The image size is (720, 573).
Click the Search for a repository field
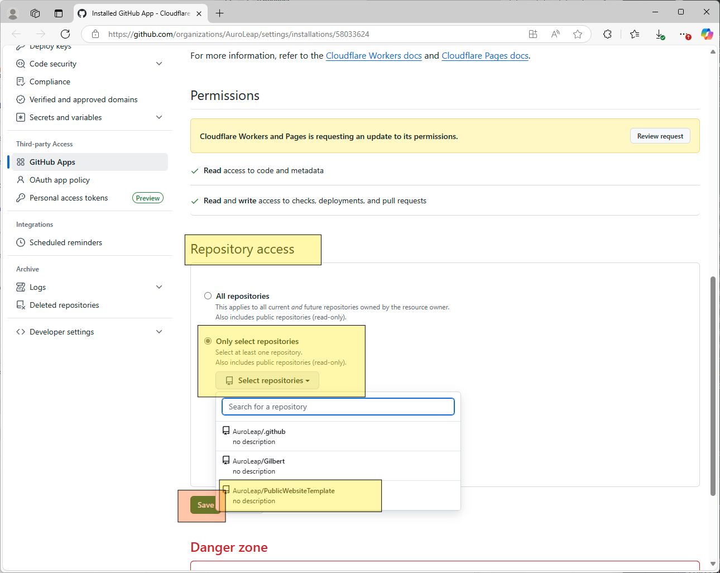pos(338,407)
